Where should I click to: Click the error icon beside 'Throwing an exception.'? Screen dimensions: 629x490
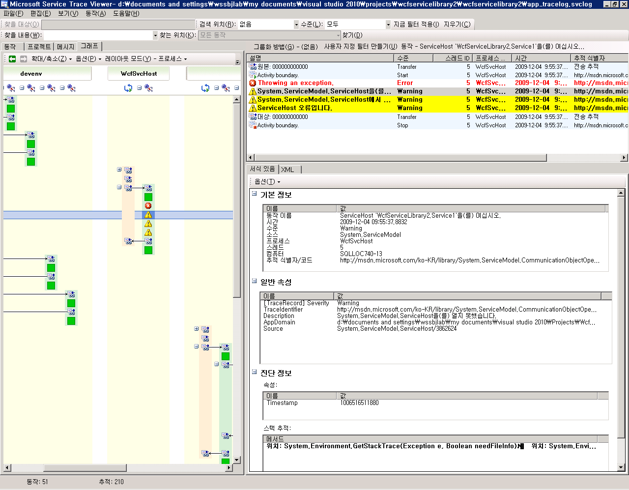click(x=253, y=83)
